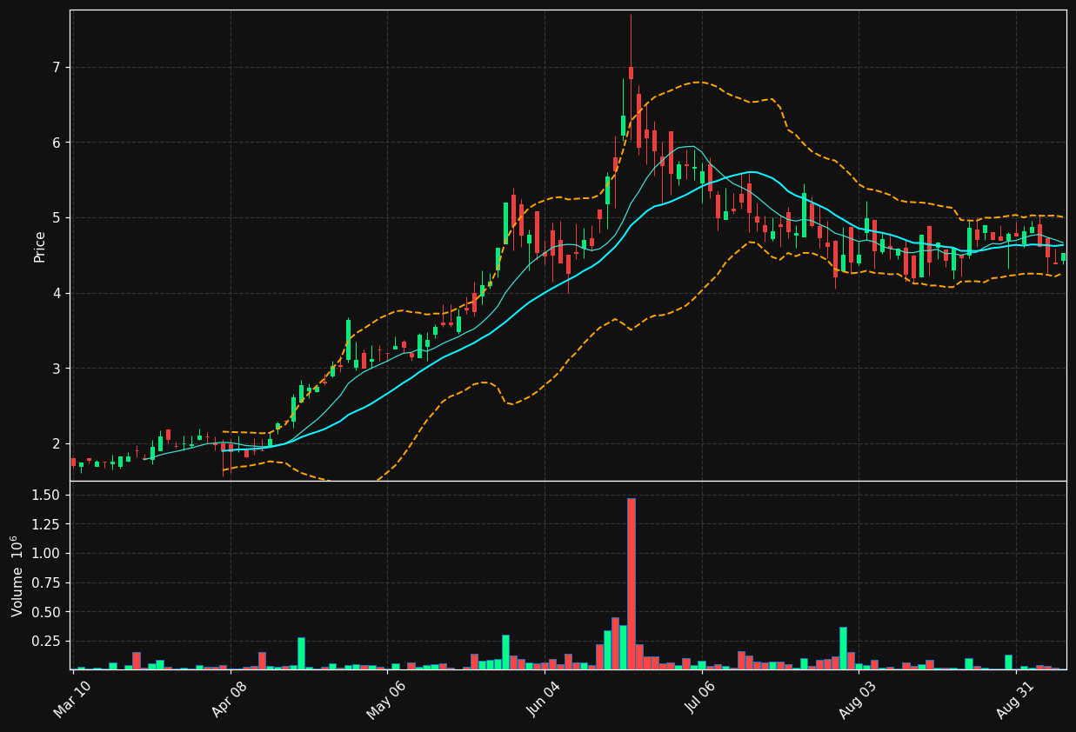Click the price axis tick "7"
This screenshot has height=732, width=1076.
56,67
